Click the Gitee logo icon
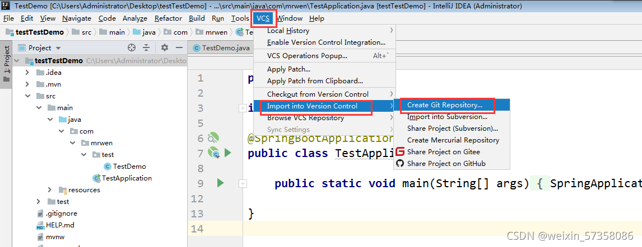 point(400,151)
